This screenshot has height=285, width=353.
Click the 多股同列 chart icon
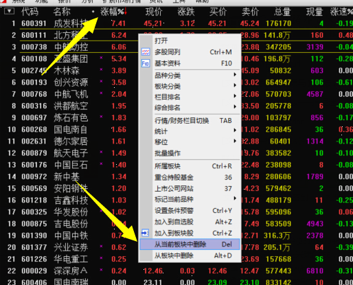(x=146, y=52)
